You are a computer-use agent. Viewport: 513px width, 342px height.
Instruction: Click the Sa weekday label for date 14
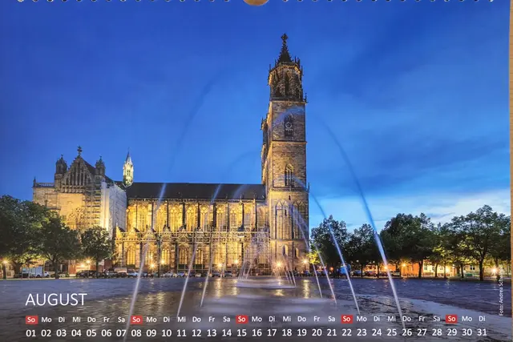(x=226, y=319)
